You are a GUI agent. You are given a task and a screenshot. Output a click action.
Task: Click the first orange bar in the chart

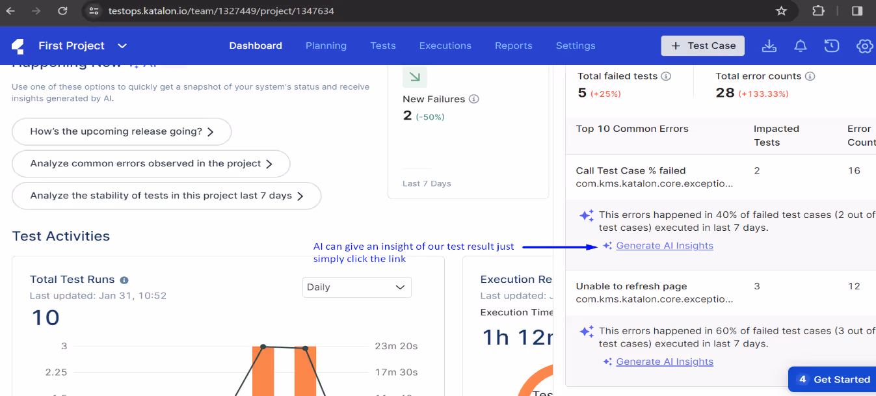263,371
